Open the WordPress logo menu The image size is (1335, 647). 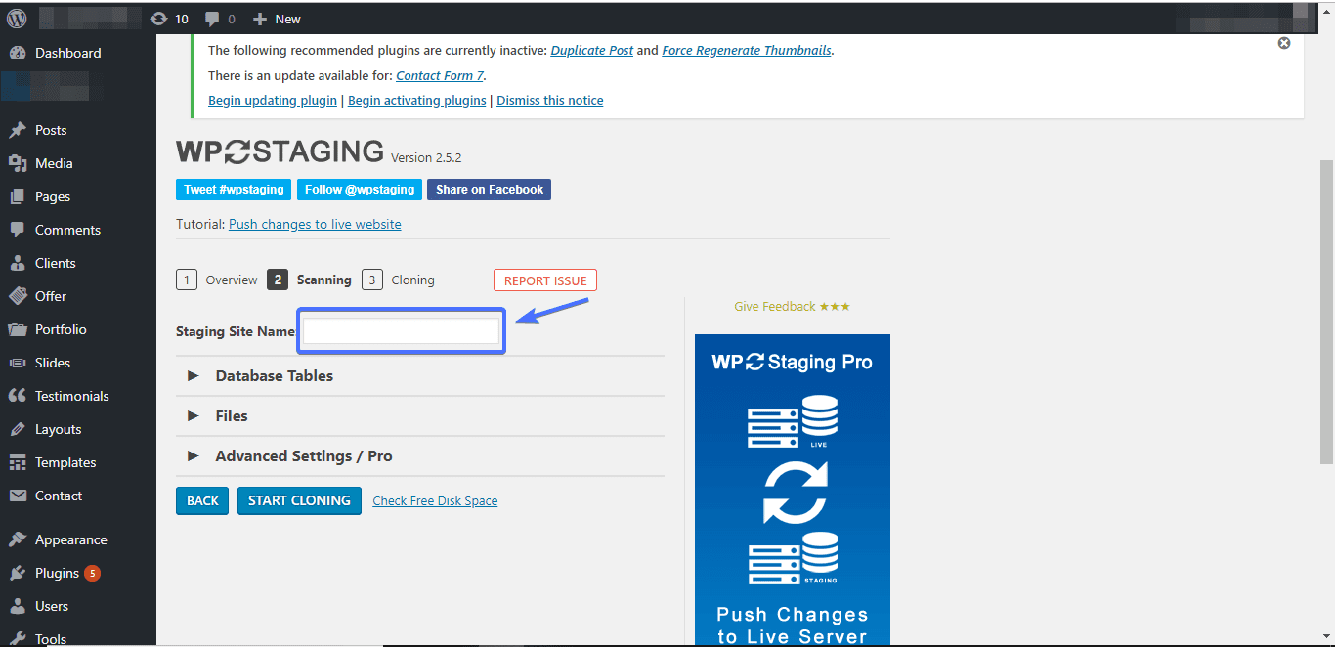(x=17, y=19)
